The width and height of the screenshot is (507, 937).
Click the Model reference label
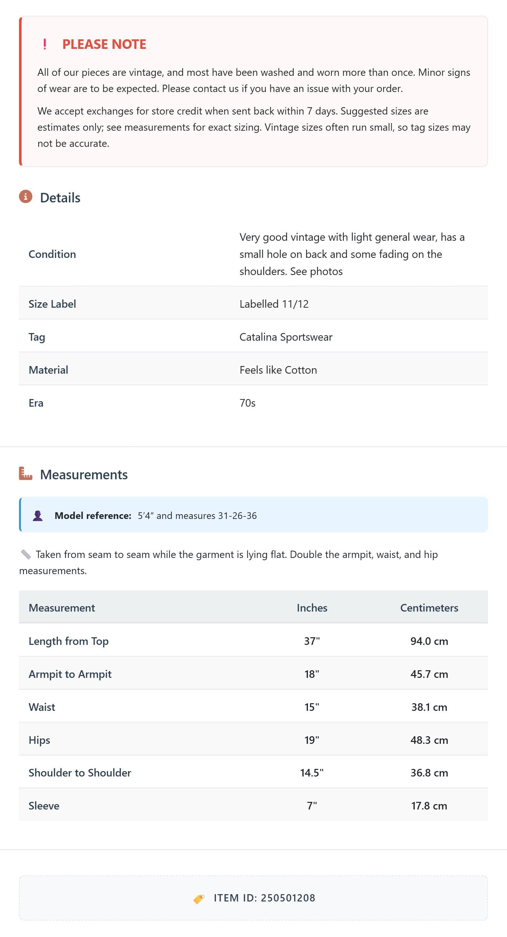tap(93, 516)
